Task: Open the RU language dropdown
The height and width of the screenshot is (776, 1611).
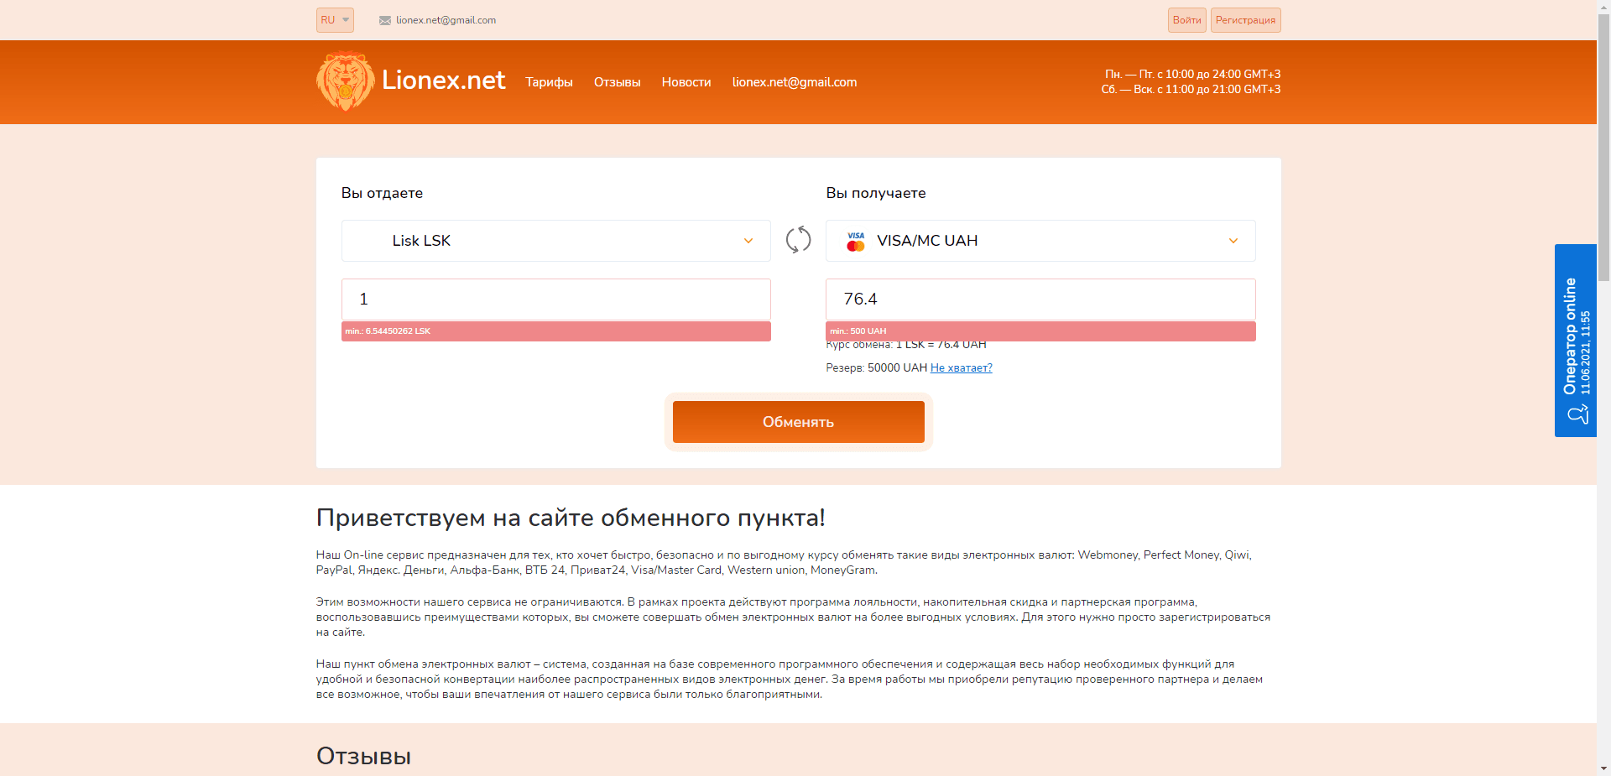Action: click(335, 20)
